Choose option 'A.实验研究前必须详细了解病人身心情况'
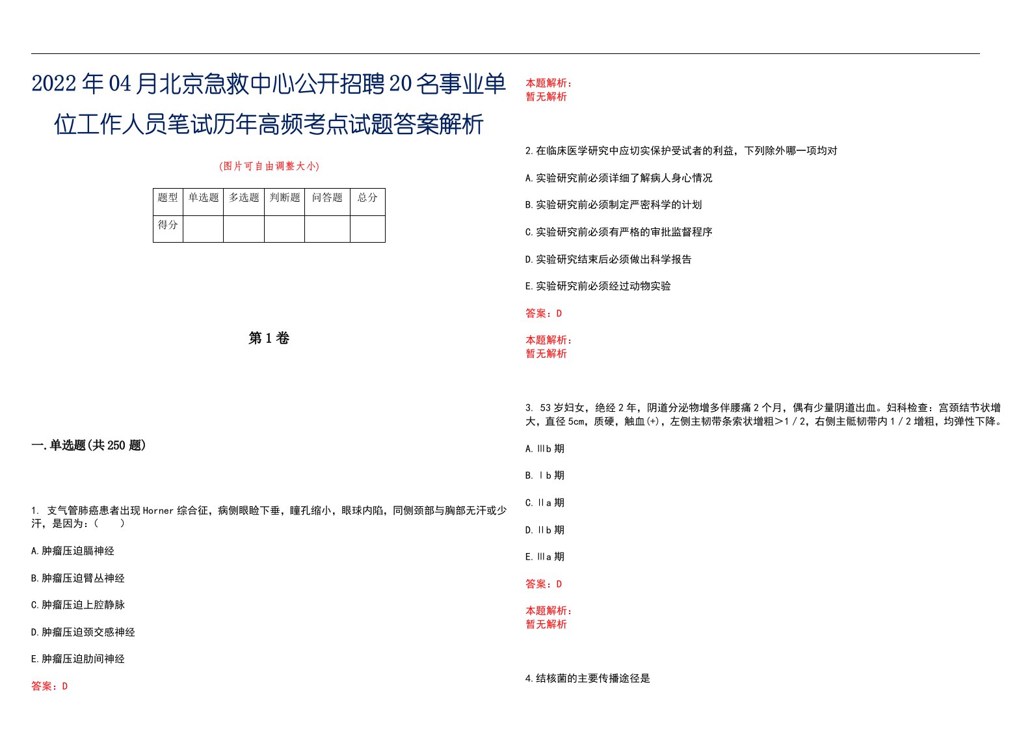 coord(619,178)
